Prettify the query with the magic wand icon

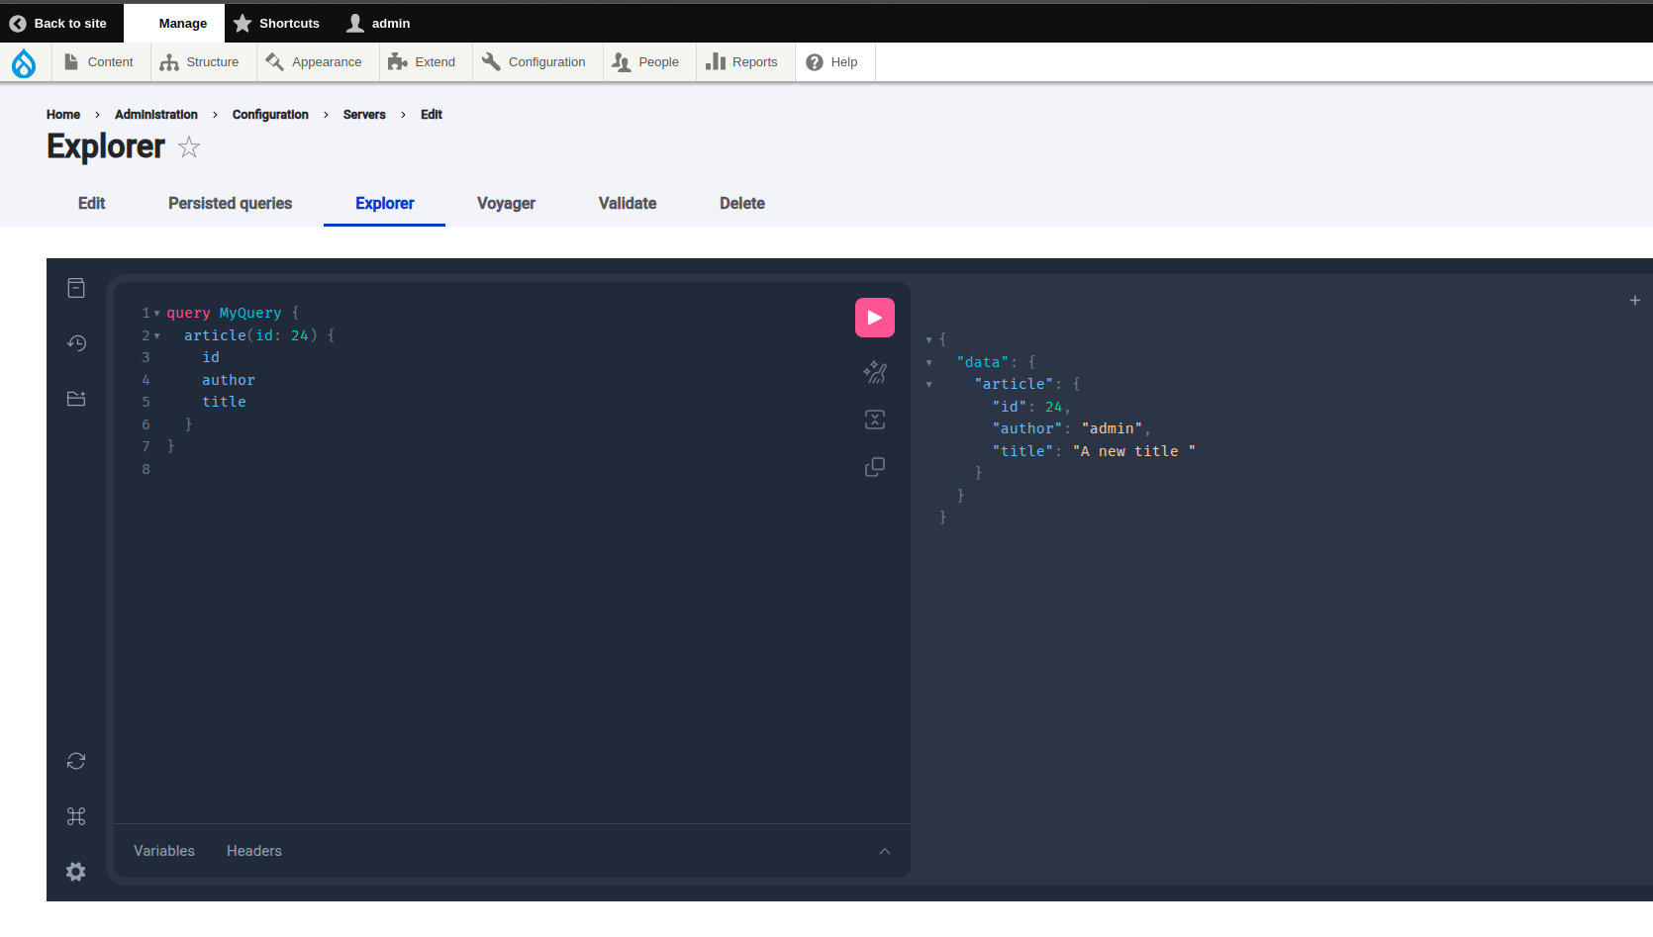tap(875, 372)
